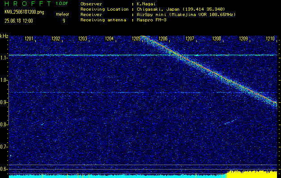Click version label 1.0.0f
Screen dimensions: 281x178
[62, 4]
